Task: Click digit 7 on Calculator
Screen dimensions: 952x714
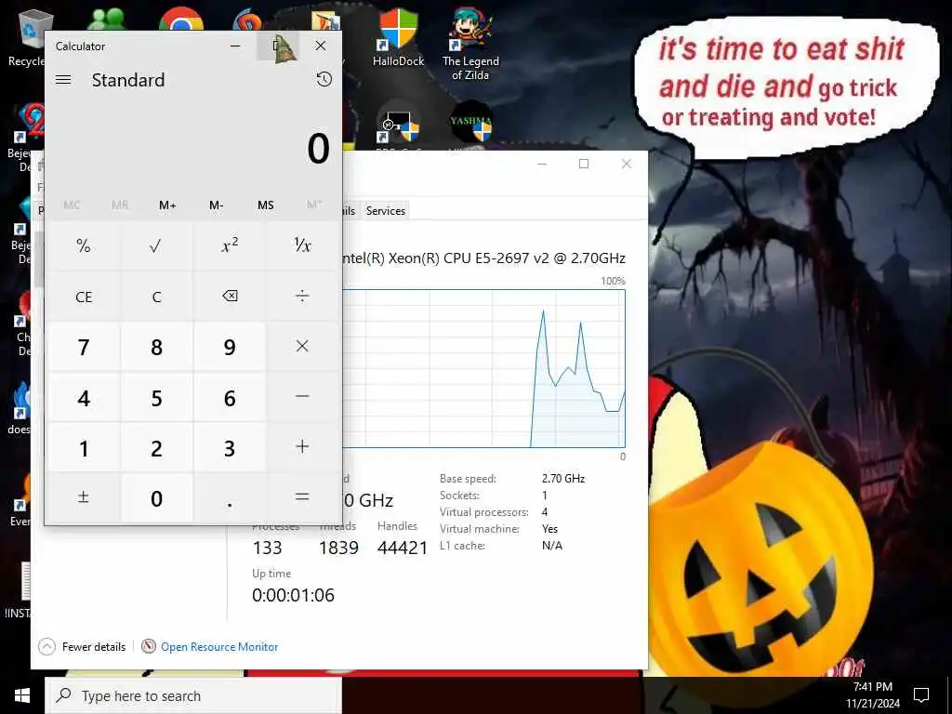Action: coord(84,347)
